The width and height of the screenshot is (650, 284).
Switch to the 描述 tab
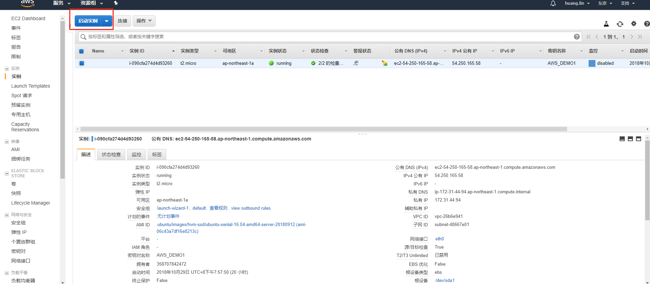point(86,154)
